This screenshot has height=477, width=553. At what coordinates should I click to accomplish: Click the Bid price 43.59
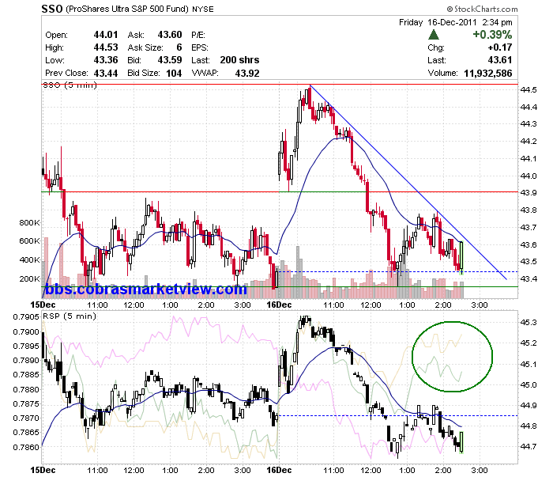[170, 60]
